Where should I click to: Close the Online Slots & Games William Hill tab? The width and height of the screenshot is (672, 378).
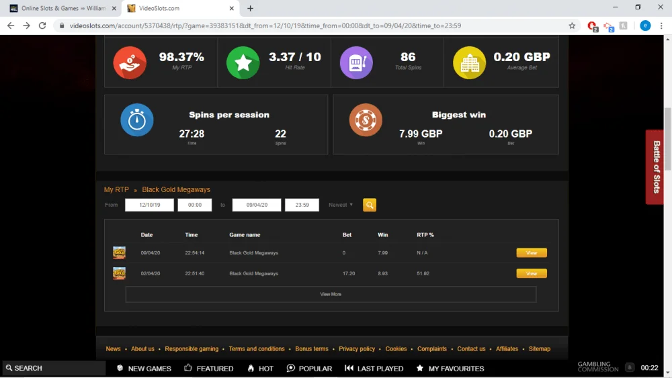[x=114, y=8]
